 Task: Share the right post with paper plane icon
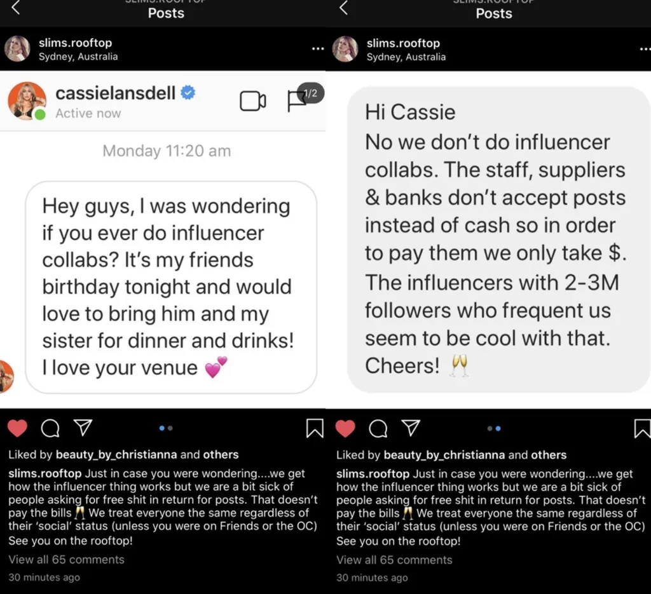click(411, 428)
